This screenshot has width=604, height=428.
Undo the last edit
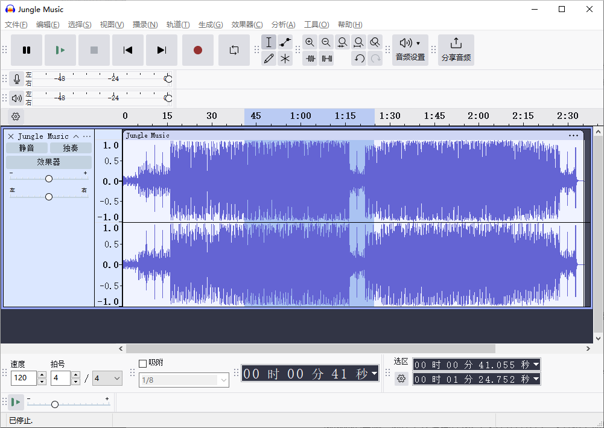[358, 59]
